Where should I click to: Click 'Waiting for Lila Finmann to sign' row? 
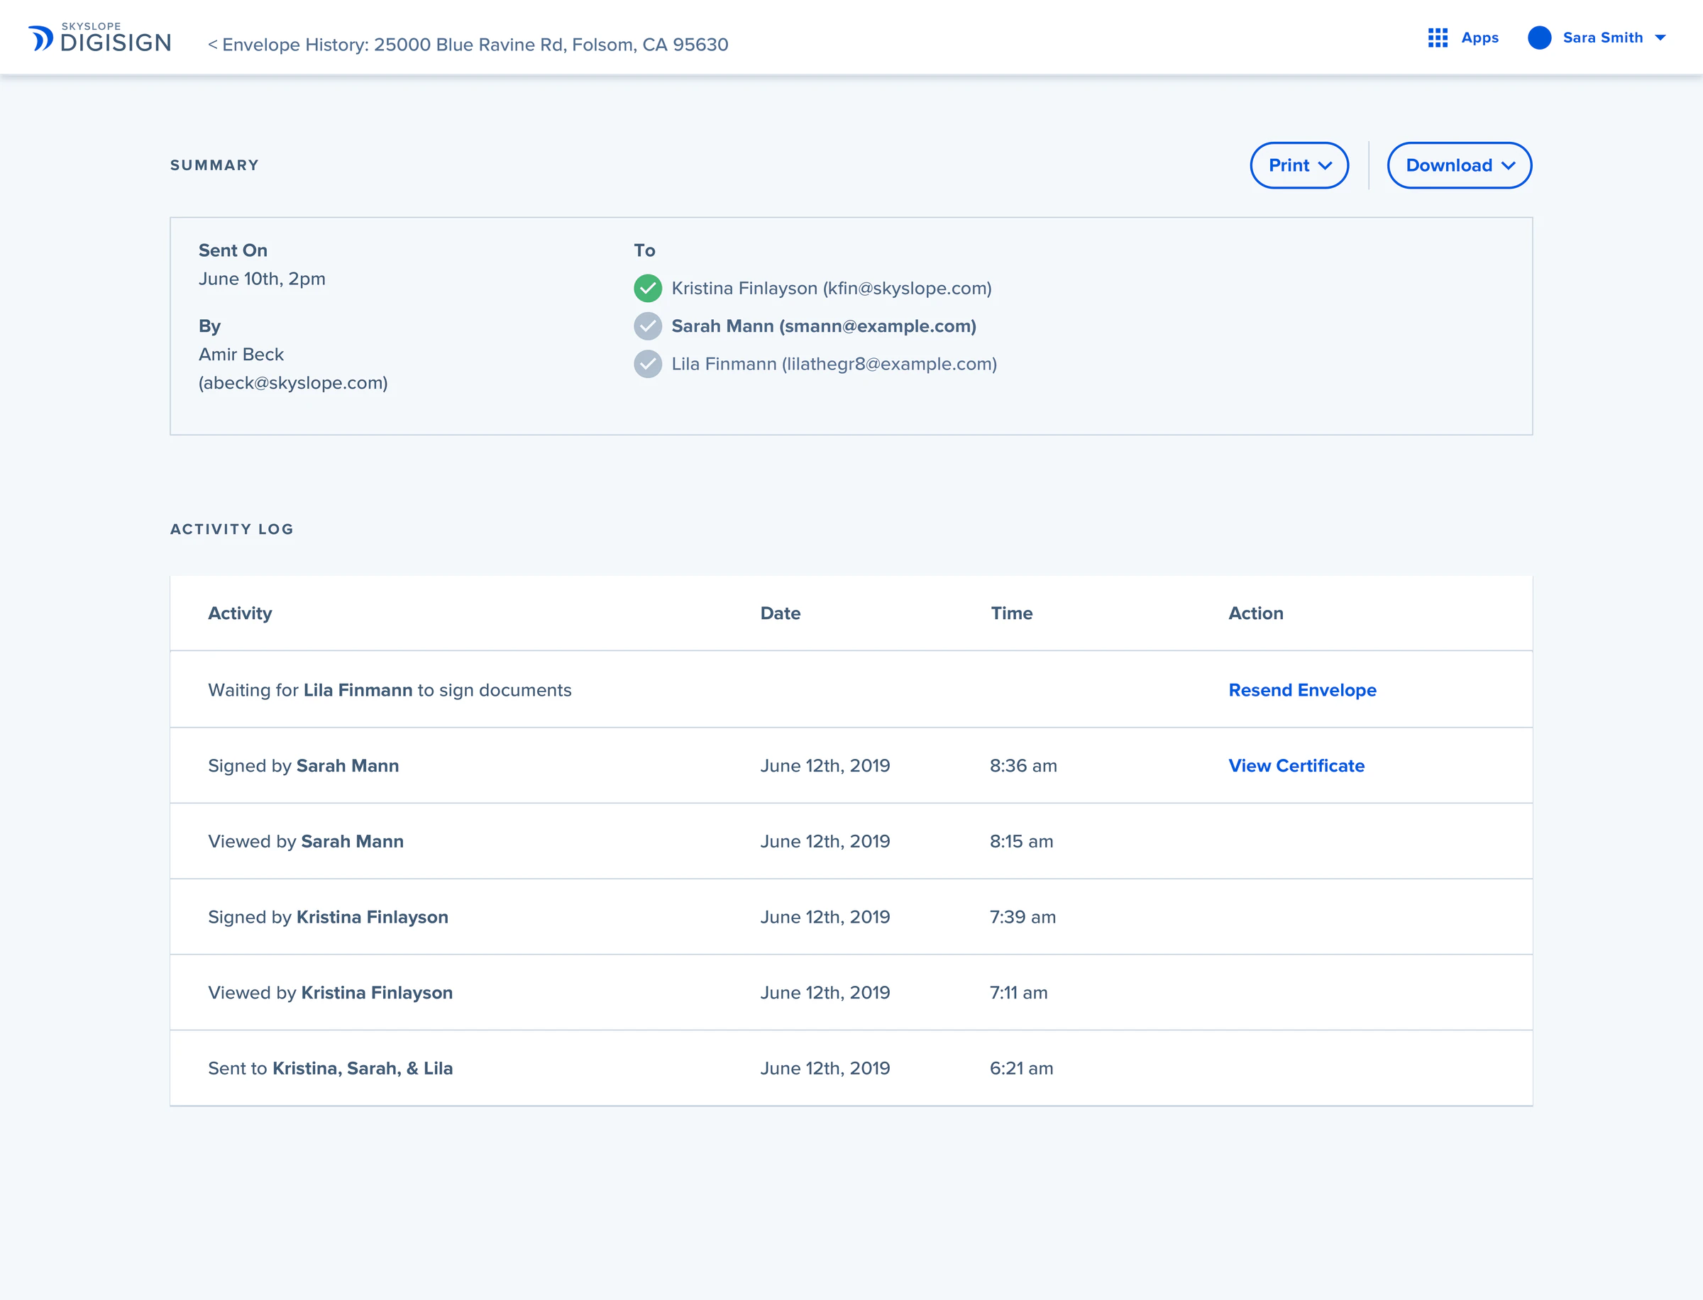pos(851,689)
